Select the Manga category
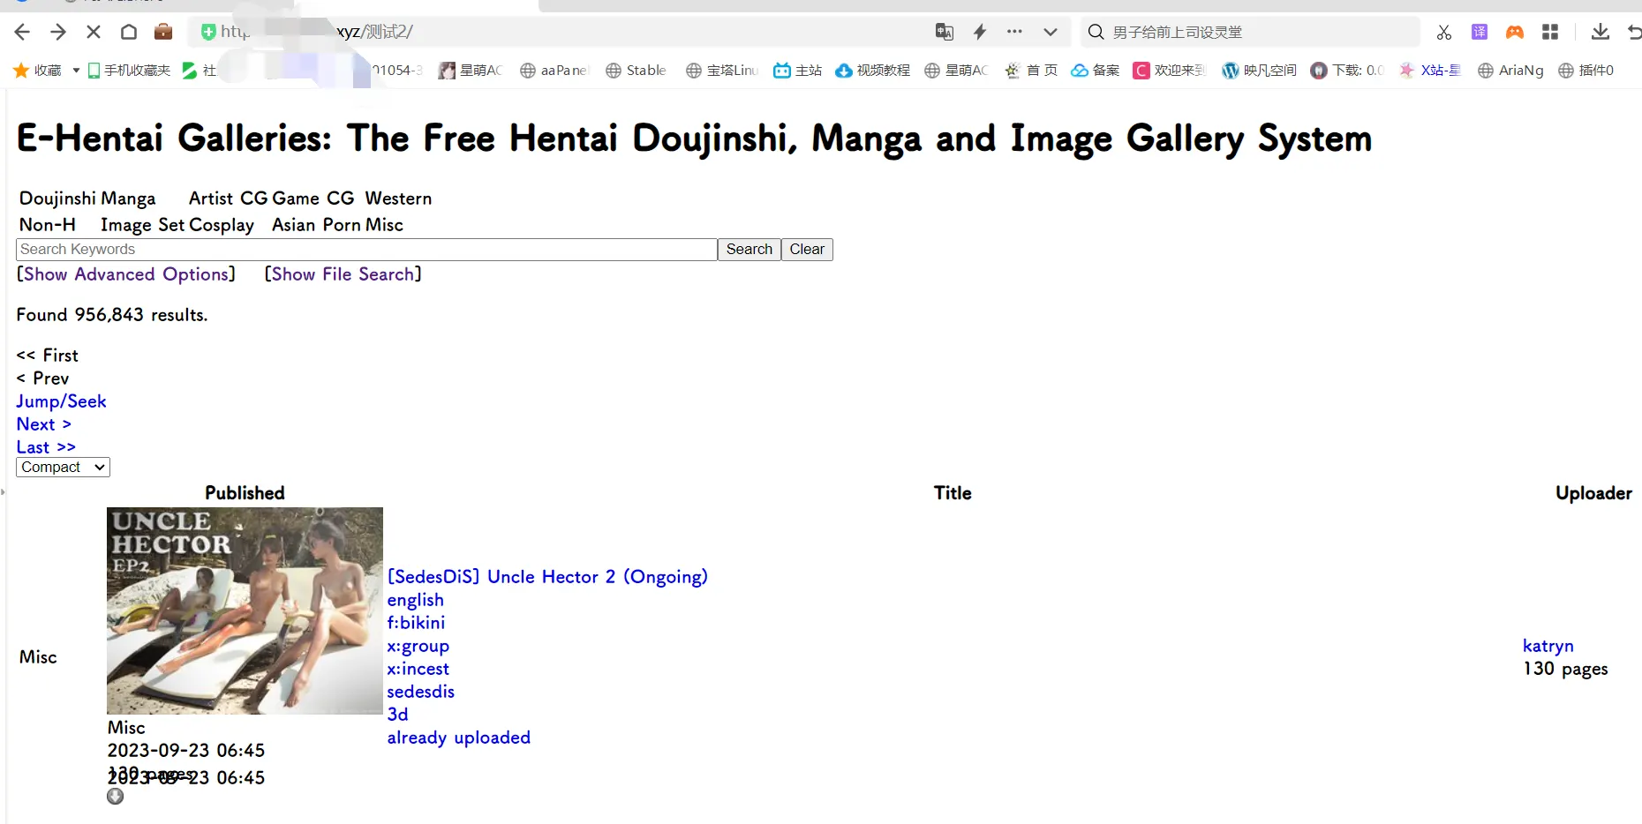The height and width of the screenshot is (824, 1642). coord(127,199)
